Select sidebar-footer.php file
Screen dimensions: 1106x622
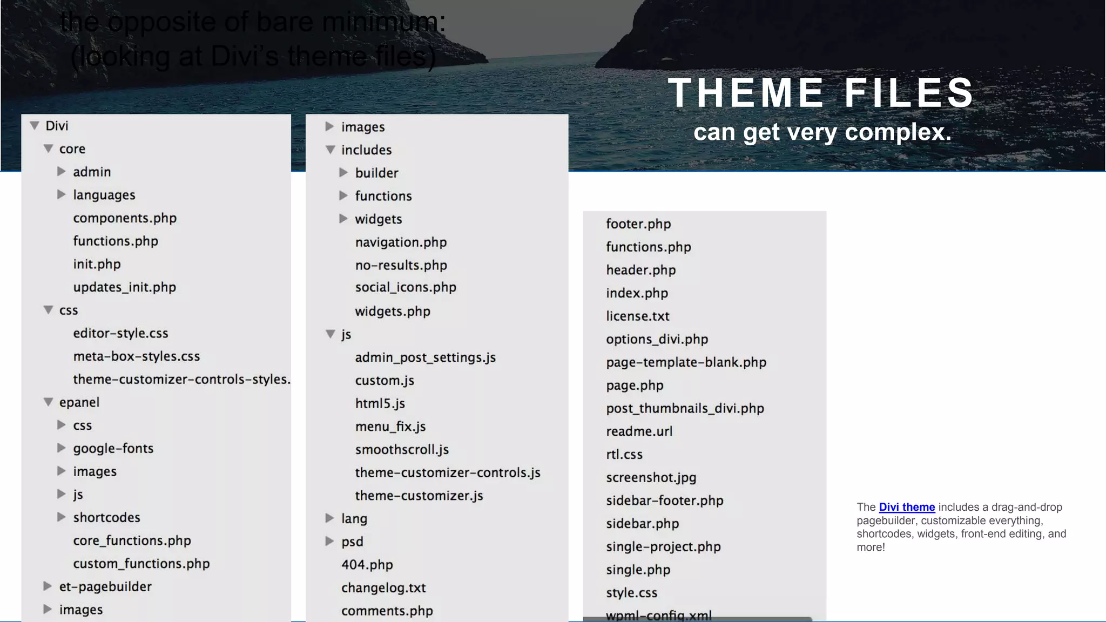pyautogui.click(x=665, y=501)
